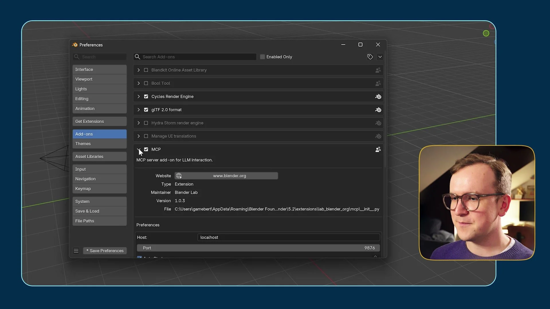550x309 pixels.
Task: Open the Asset Libraries section
Action: [x=99, y=157]
